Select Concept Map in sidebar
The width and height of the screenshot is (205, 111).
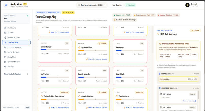click(16, 42)
